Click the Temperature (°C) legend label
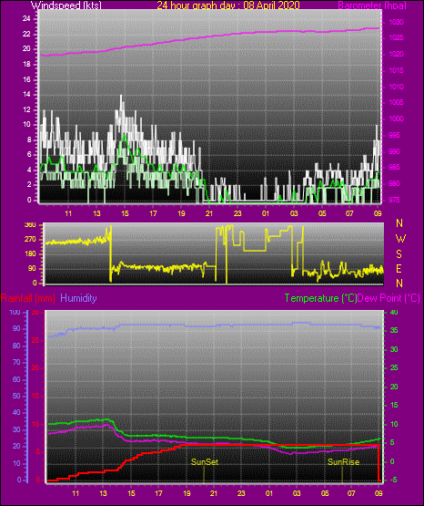Screen dimensions: 424x506 tap(320, 298)
